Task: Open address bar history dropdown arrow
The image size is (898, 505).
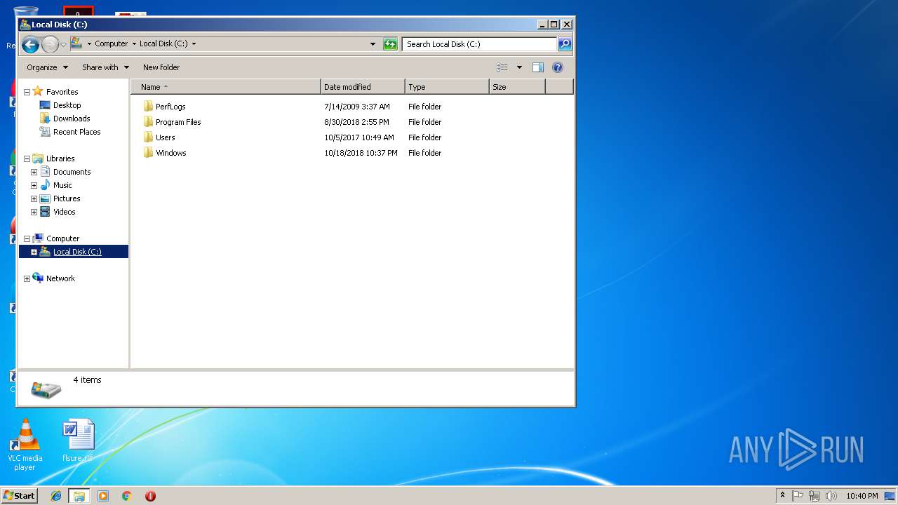Action: (373, 44)
